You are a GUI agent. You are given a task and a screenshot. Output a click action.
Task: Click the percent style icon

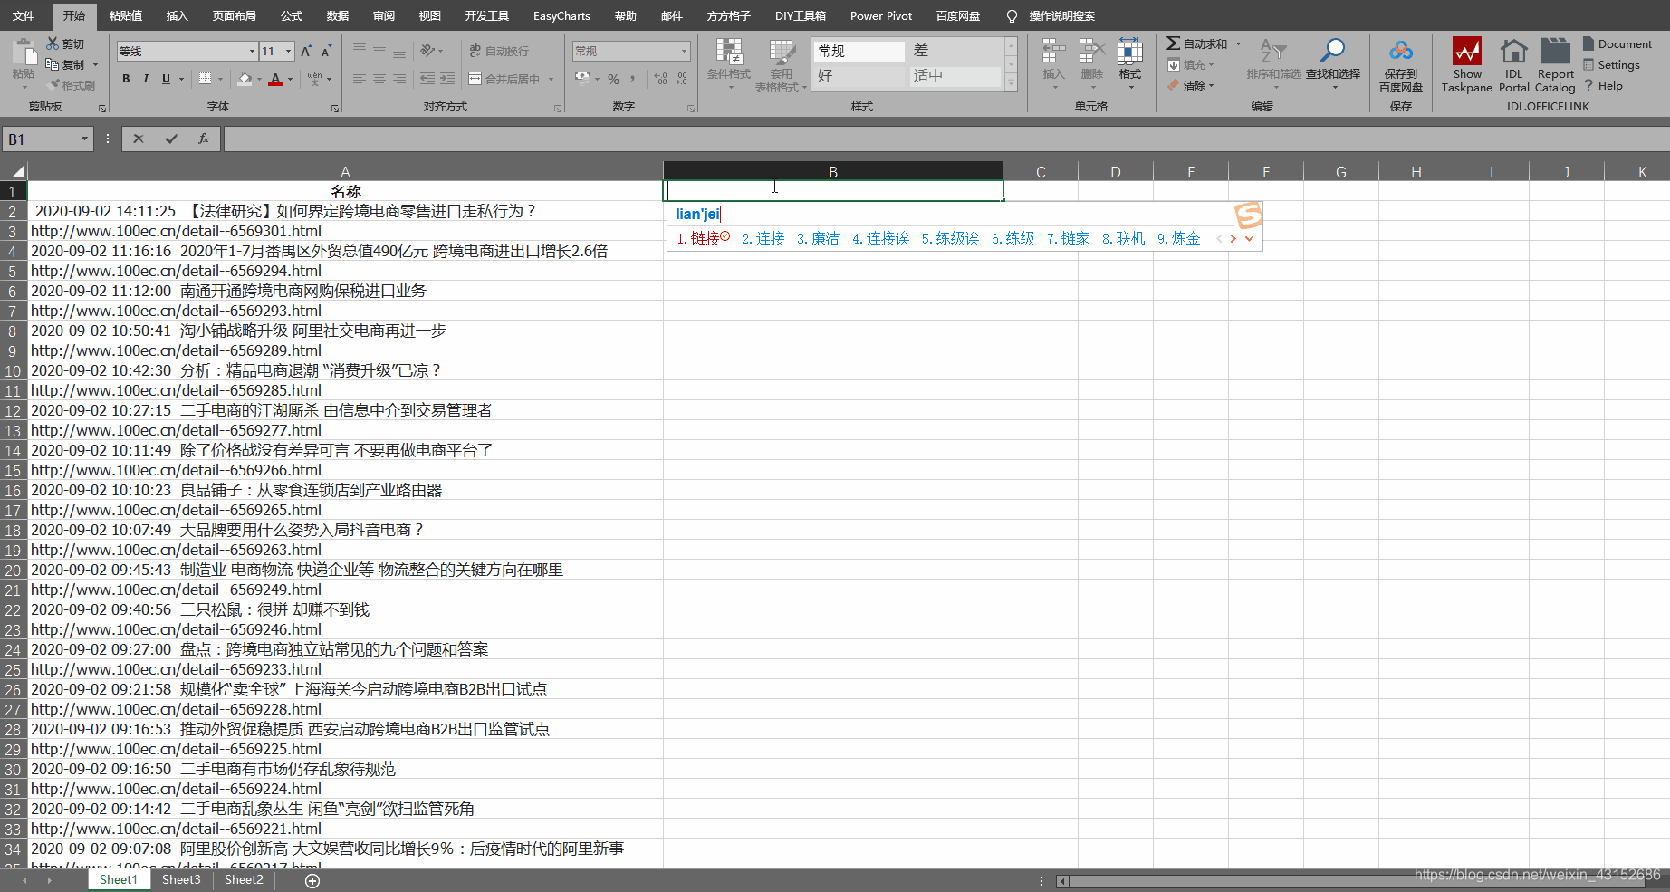pos(613,79)
